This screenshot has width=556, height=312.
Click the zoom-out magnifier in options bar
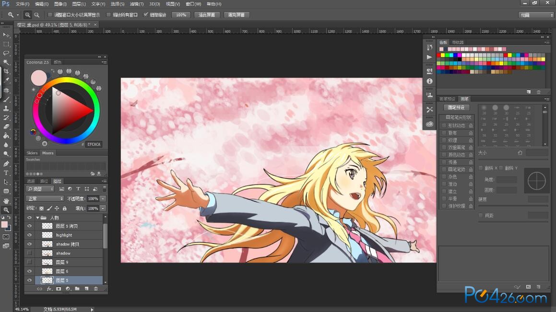click(x=36, y=15)
